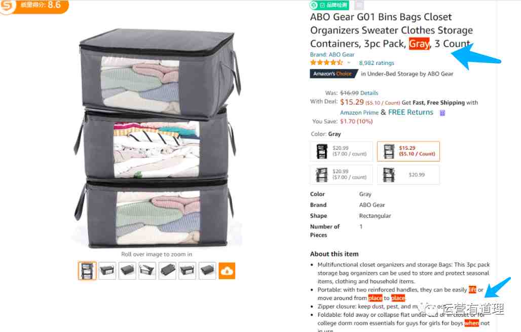Click the star rating icons
The image size is (521, 332).
(326, 62)
